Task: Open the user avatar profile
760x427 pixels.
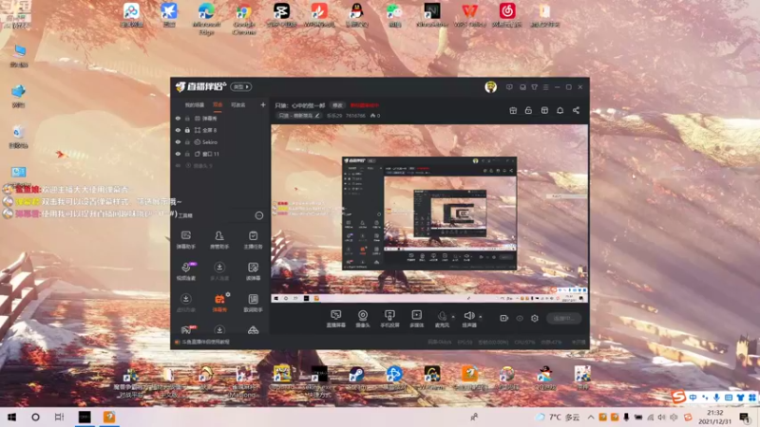Action: (490, 86)
